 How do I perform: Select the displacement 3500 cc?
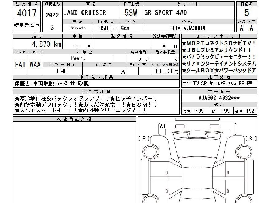(x=108, y=28)
